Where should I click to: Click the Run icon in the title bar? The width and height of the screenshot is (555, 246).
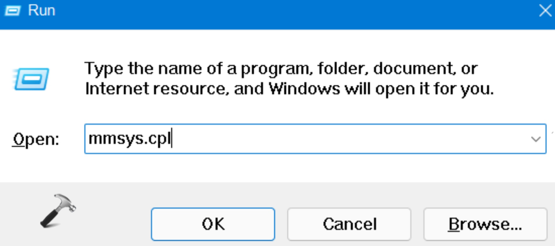coord(12,10)
